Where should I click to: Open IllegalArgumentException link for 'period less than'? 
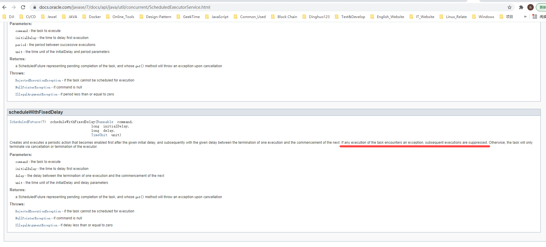tap(36, 94)
